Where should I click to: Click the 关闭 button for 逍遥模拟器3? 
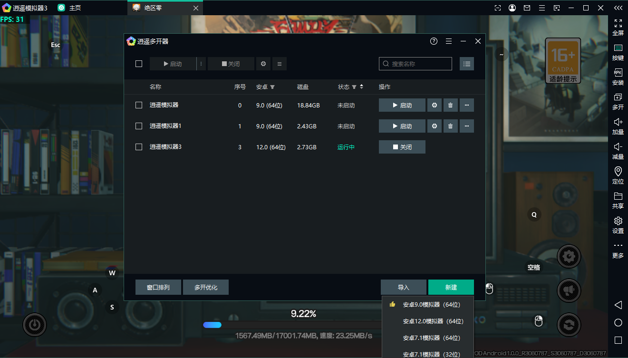402,147
